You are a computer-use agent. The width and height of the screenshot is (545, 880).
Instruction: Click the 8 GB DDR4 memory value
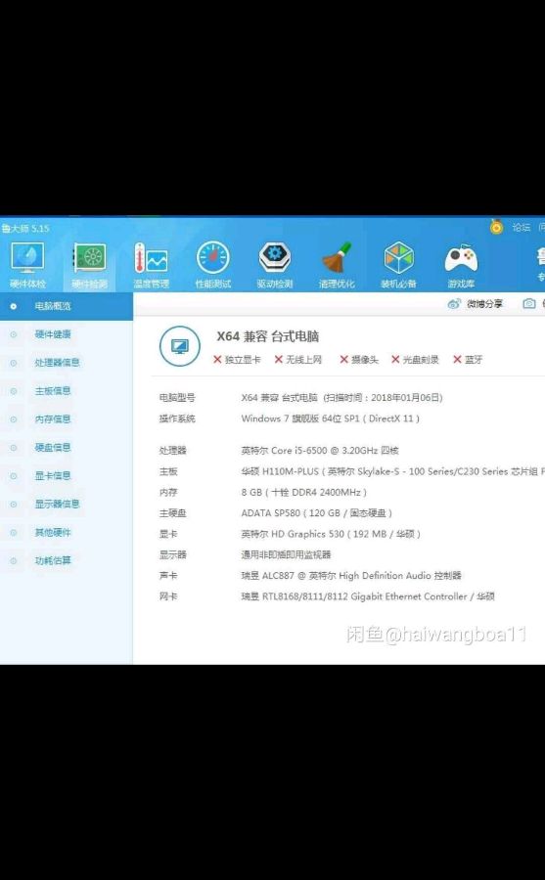[304, 492]
